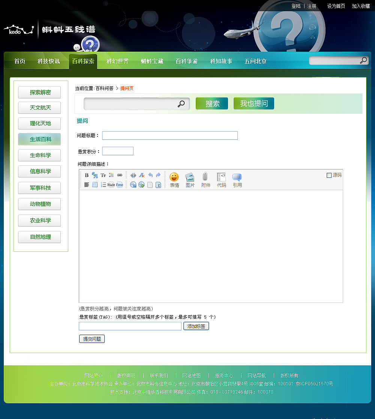Insert a code block via 代码

[x=221, y=180]
